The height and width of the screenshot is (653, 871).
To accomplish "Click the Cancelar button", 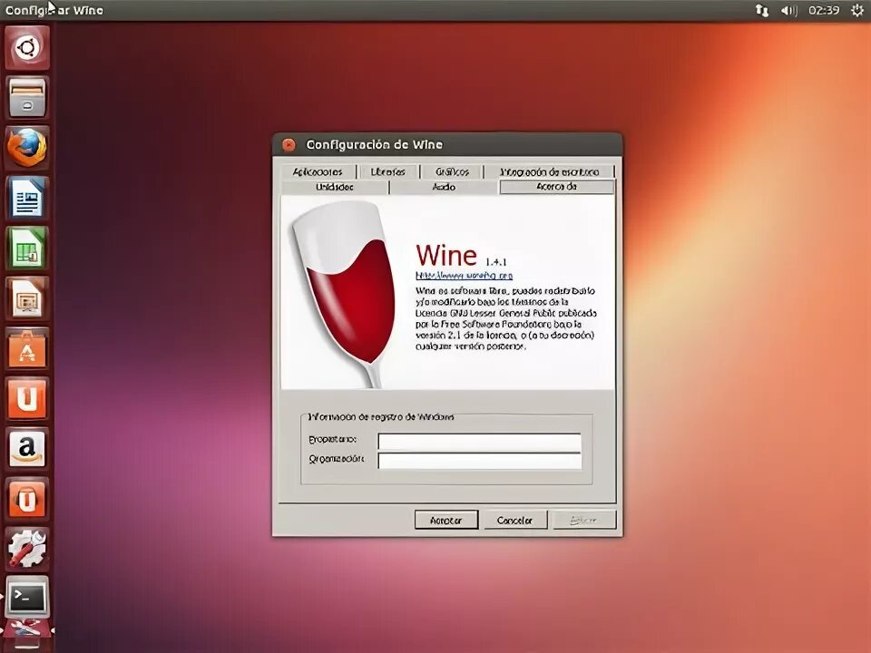I will [514, 521].
